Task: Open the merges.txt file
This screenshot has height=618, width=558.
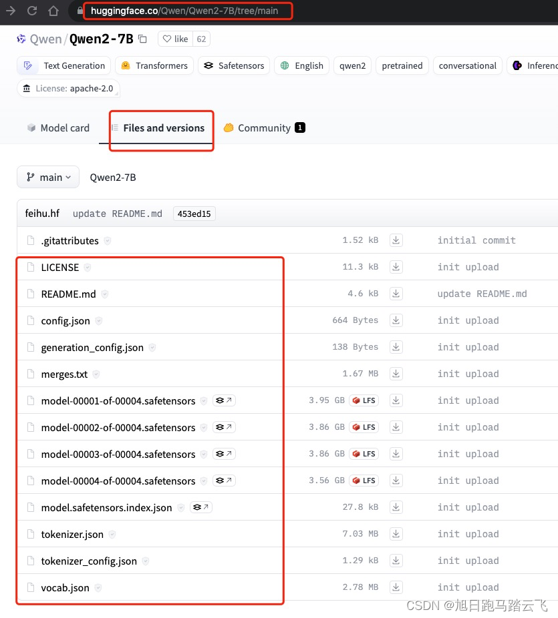Action: [64, 374]
